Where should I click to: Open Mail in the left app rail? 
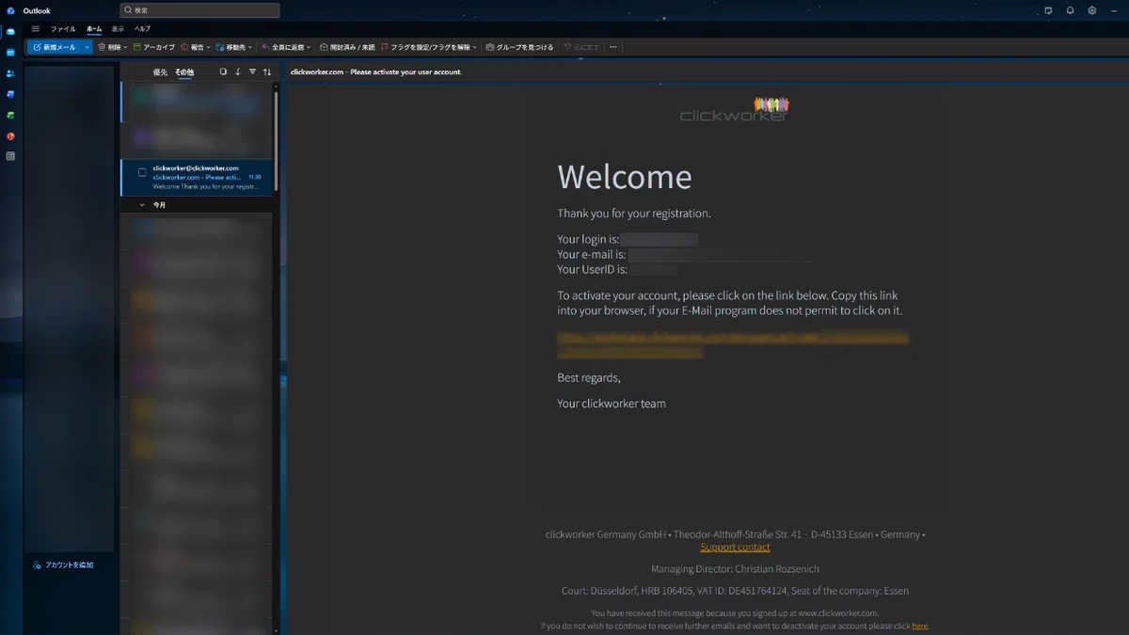tap(10, 31)
